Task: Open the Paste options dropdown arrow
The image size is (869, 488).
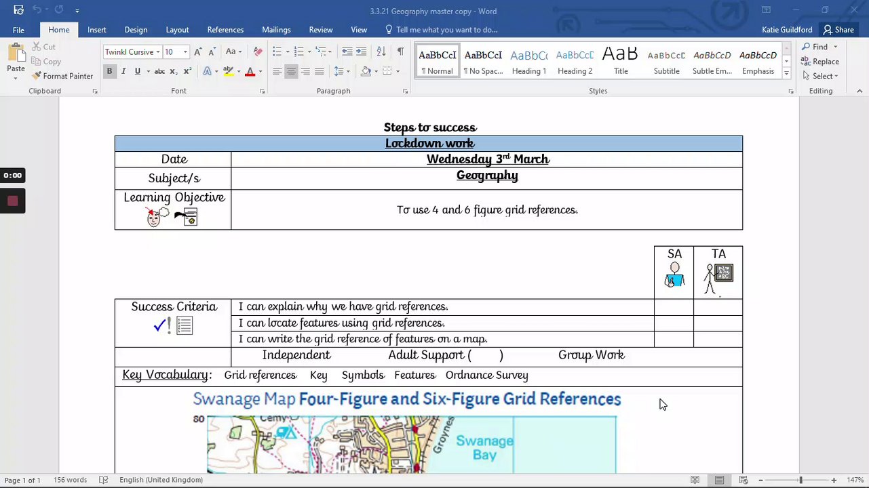Action: (x=16, y=79)
